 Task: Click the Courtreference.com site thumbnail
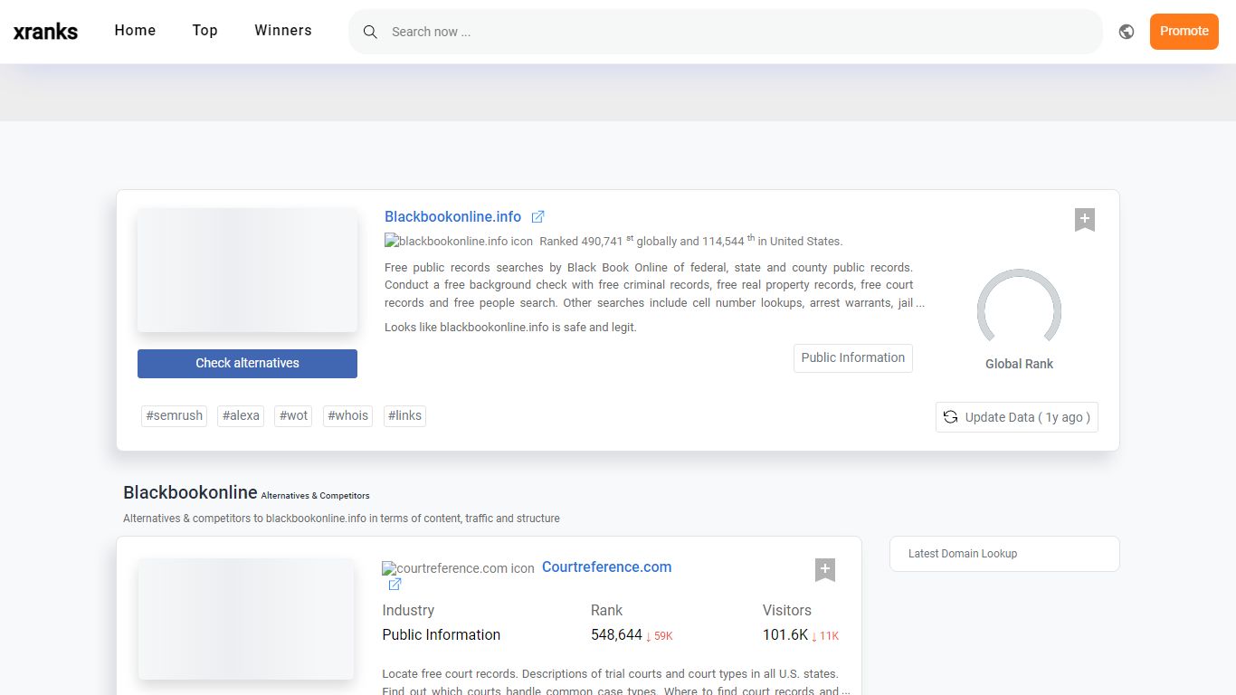(246, 619)
